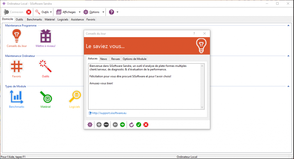294x159 pixels.
Task: Close the Conseils du Jour dialog
Action: [x=204, y=33]
